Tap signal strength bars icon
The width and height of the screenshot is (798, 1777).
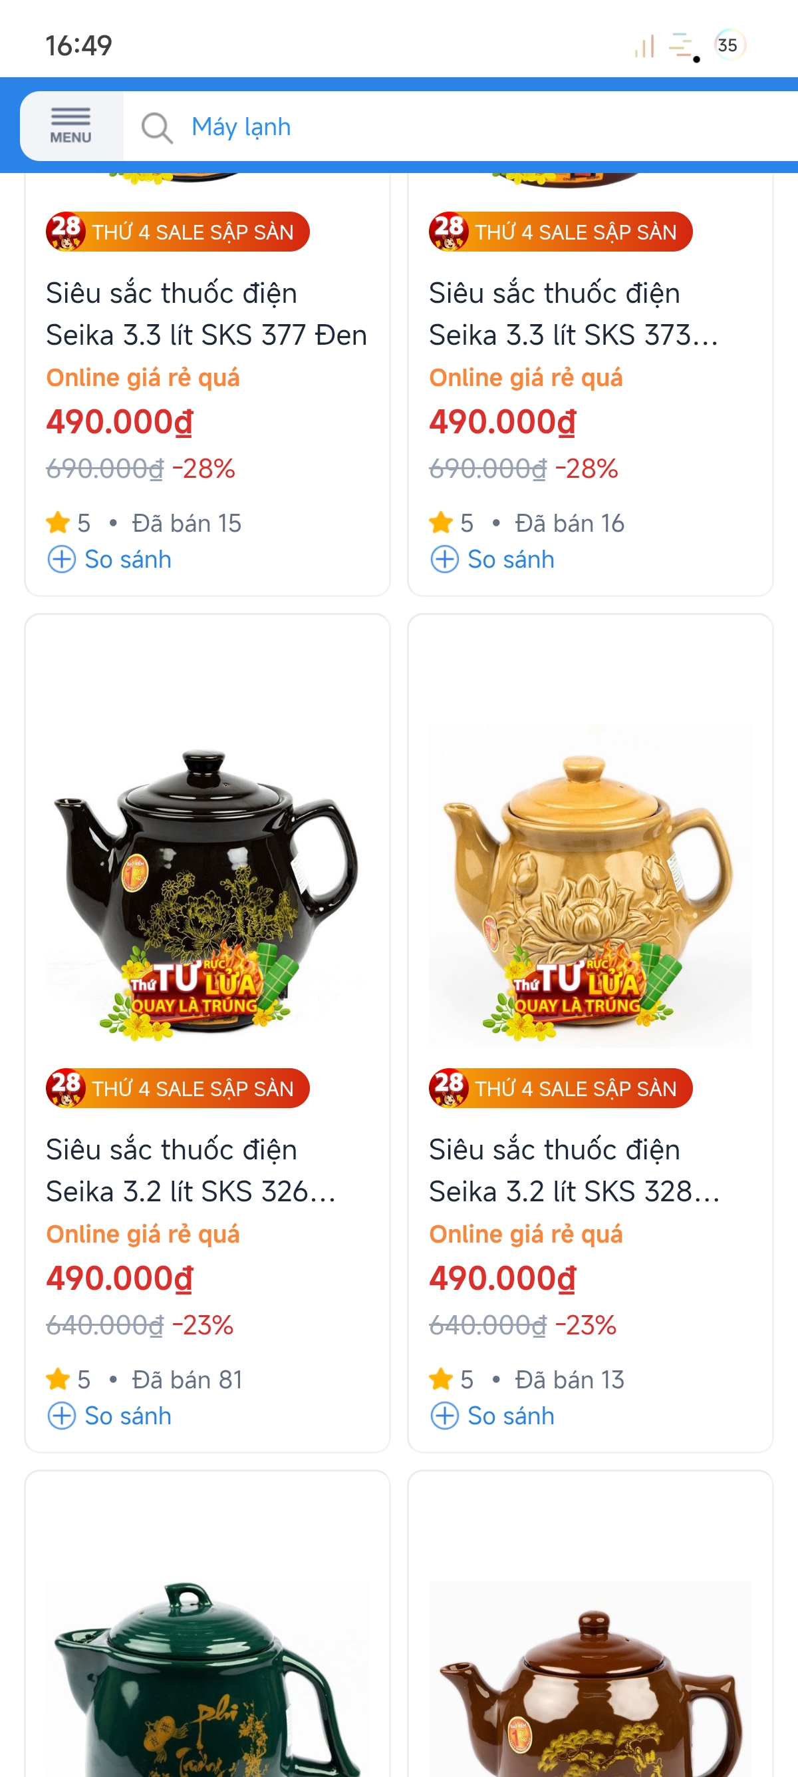[x=644, y=45]
